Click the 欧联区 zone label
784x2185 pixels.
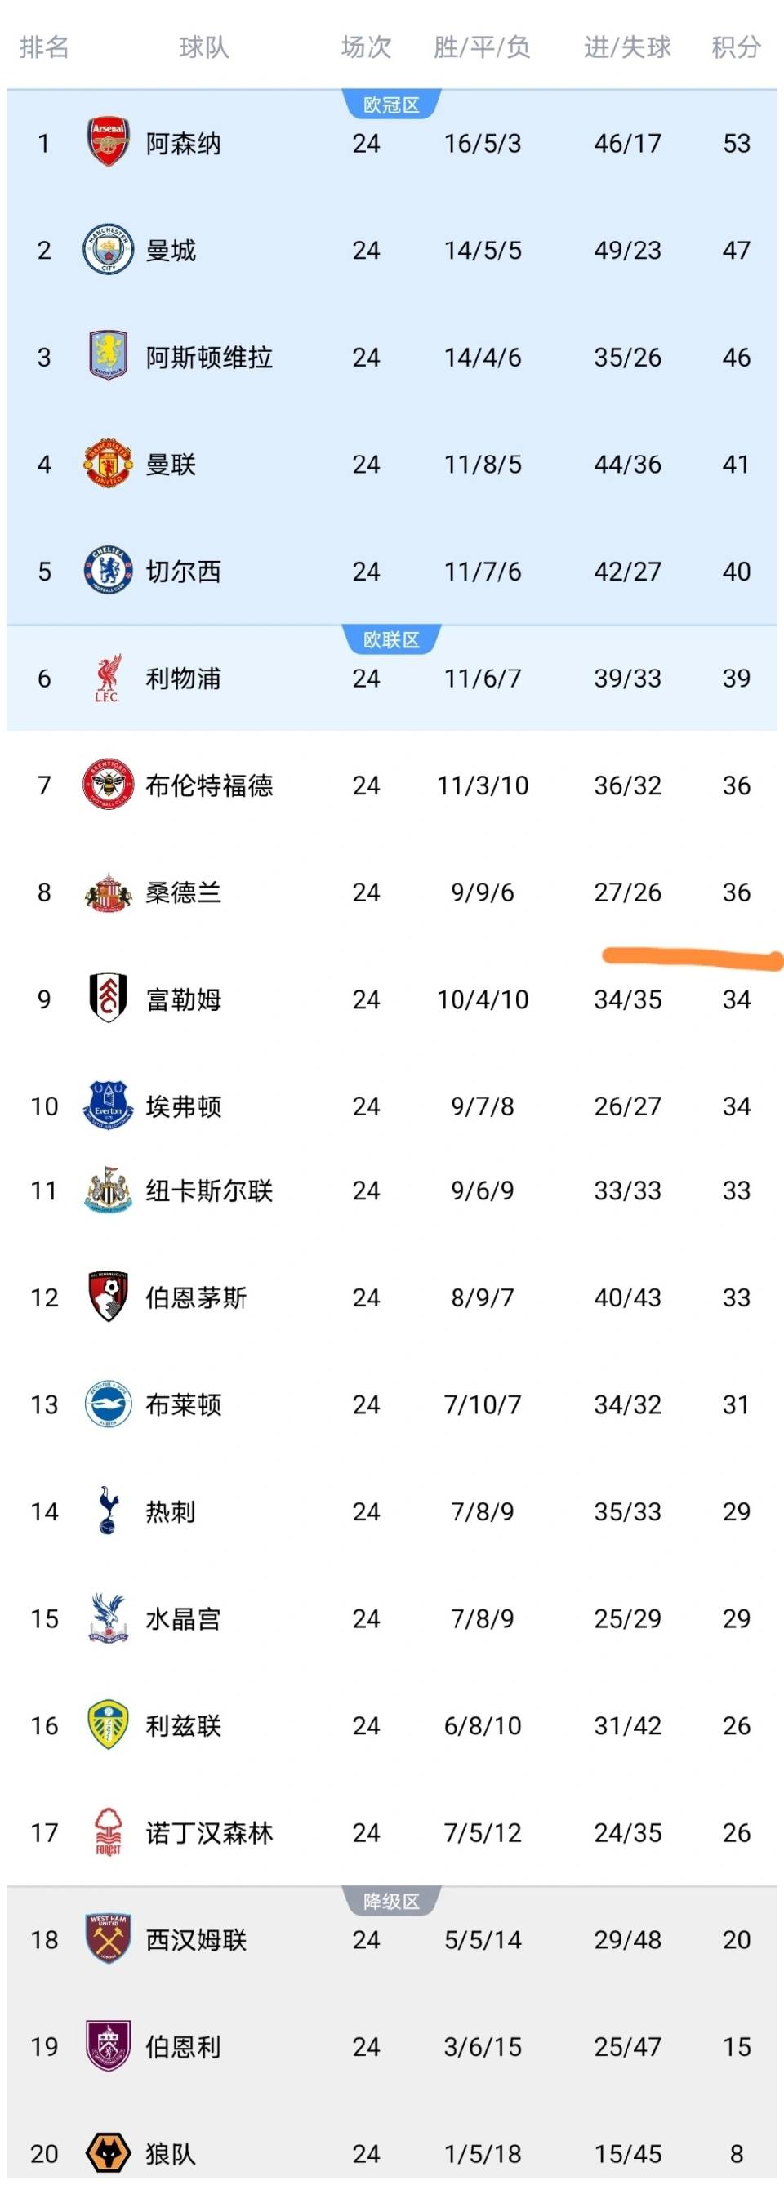[x=391, y=640]
